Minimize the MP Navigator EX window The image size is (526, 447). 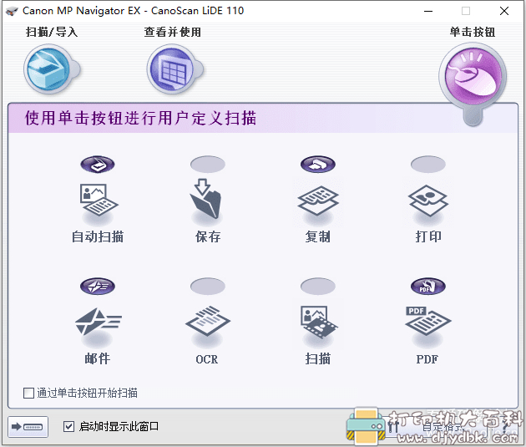(x=428, y=11)
